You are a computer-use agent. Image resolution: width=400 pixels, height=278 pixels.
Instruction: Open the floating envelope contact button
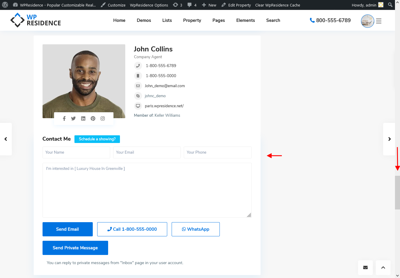[365, 268]
